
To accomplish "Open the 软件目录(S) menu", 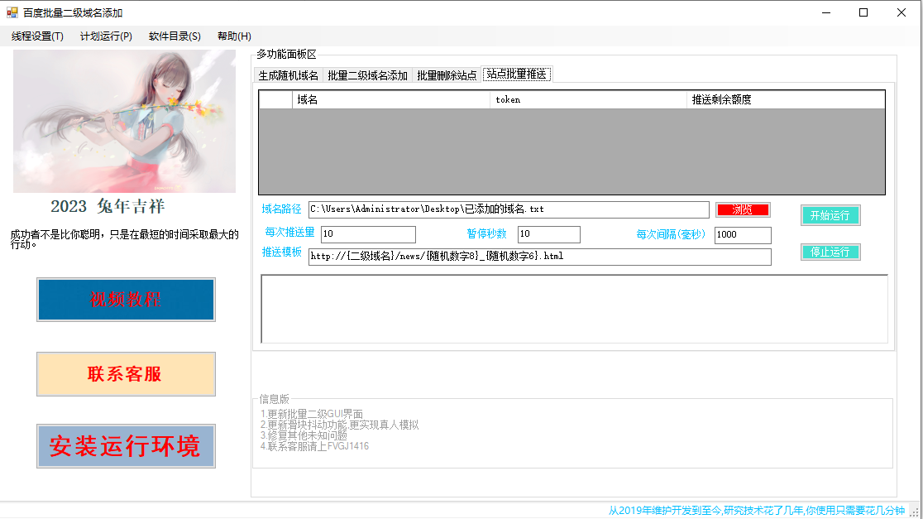I will [x=175, y=36].
